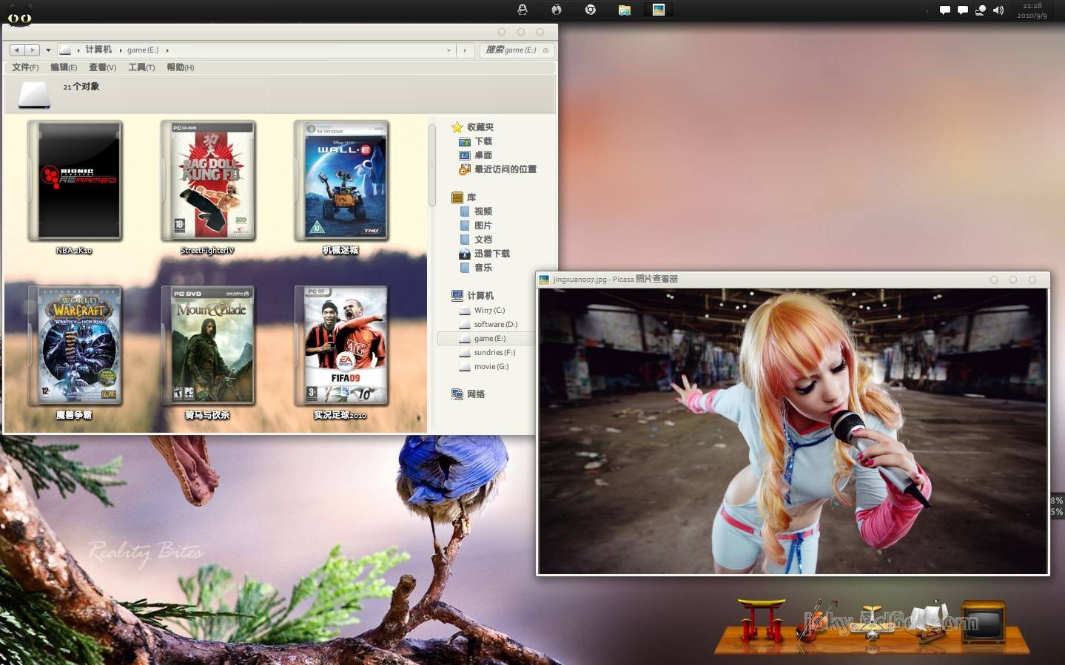The image size is (1065, 665).
Task: Open the 编辑(E) menu
Action: coord(64,67)
